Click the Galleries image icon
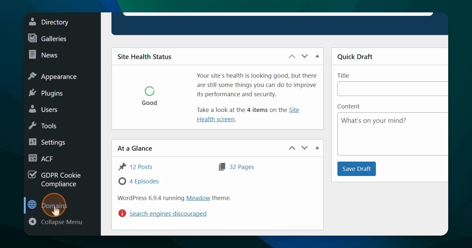 [32, 38]
